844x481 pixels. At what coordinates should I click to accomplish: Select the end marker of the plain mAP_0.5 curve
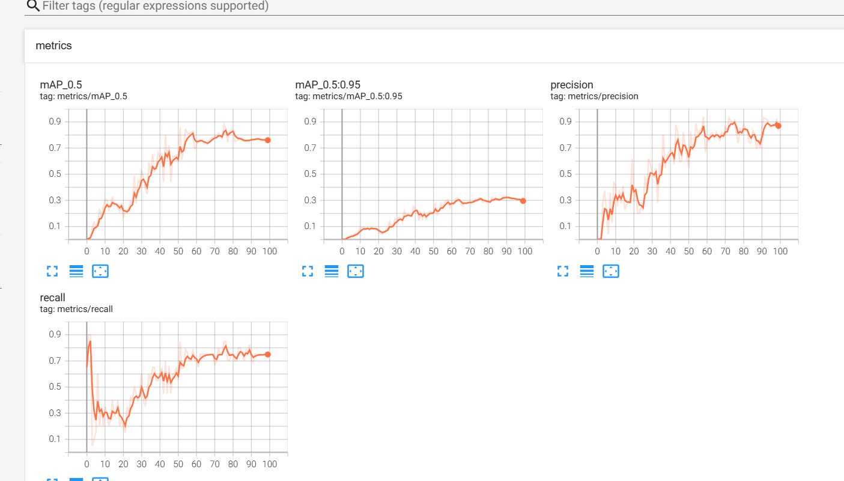pos(268,140)
